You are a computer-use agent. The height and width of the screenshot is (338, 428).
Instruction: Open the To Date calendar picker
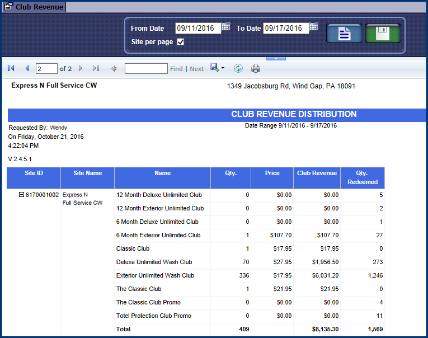click(314, 27)
